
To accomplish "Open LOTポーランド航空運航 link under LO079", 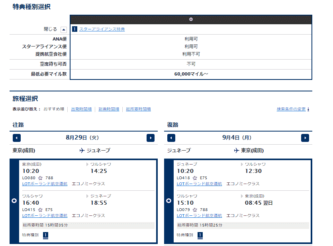I will click(199, 215).
